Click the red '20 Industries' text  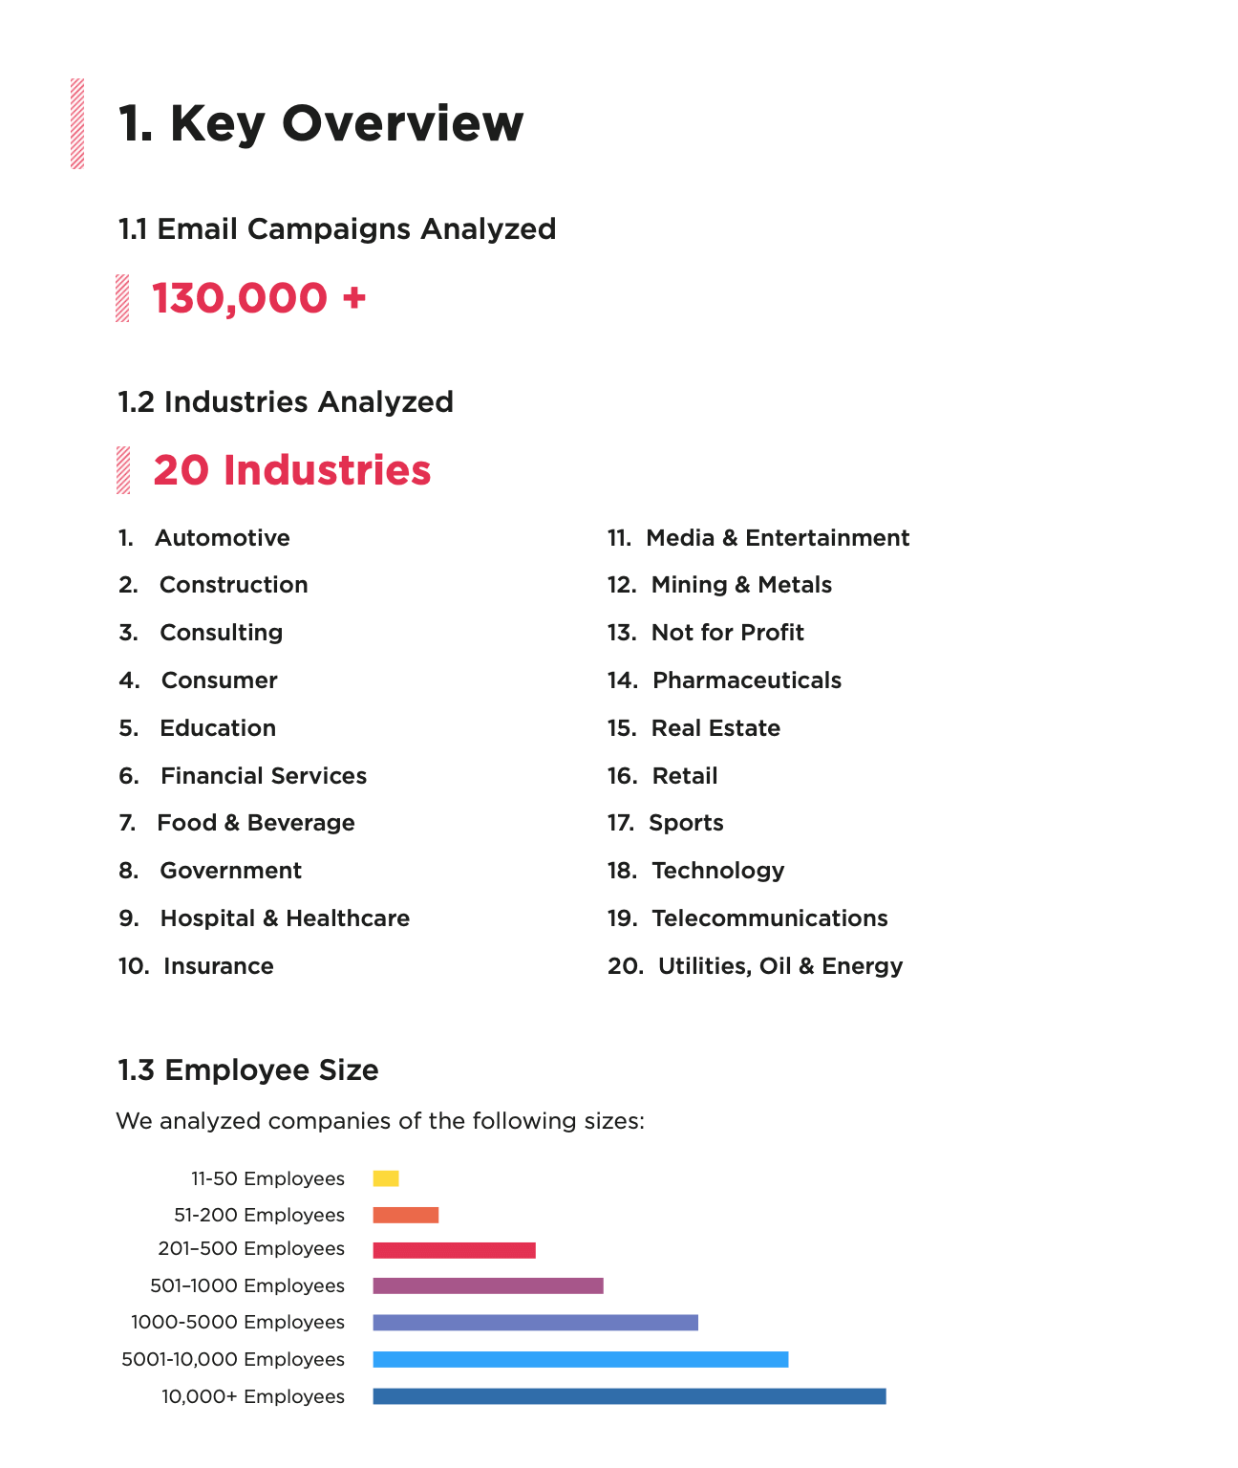[292, 470]
